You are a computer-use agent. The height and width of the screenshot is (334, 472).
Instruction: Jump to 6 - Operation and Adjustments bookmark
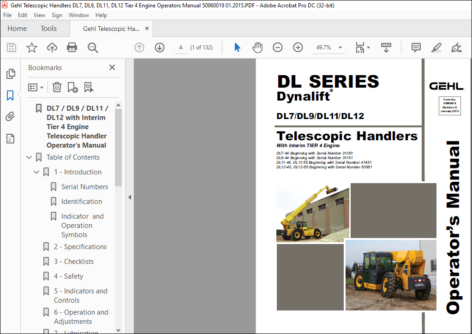[x=81, y=317]
